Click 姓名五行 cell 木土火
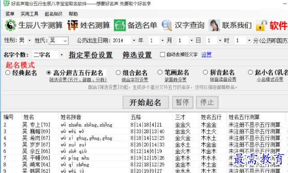 [208, 131]
